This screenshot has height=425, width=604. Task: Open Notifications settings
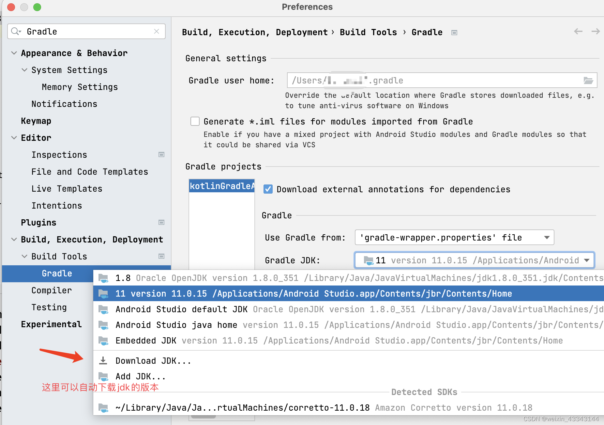click(64, 104)
